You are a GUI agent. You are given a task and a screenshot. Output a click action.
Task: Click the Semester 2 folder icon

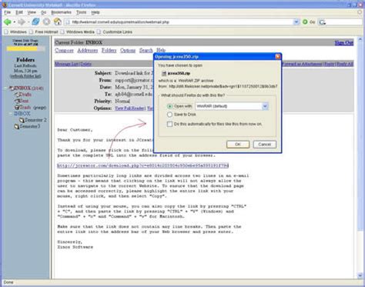[x=22, y=120]
